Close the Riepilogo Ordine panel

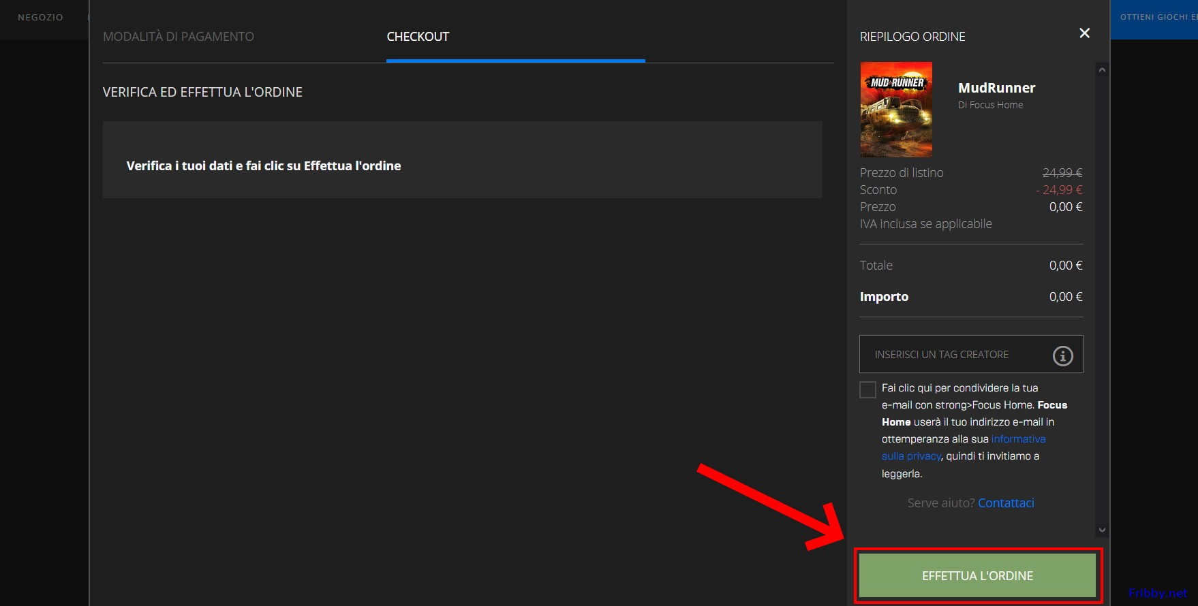tap(1084, 33)
